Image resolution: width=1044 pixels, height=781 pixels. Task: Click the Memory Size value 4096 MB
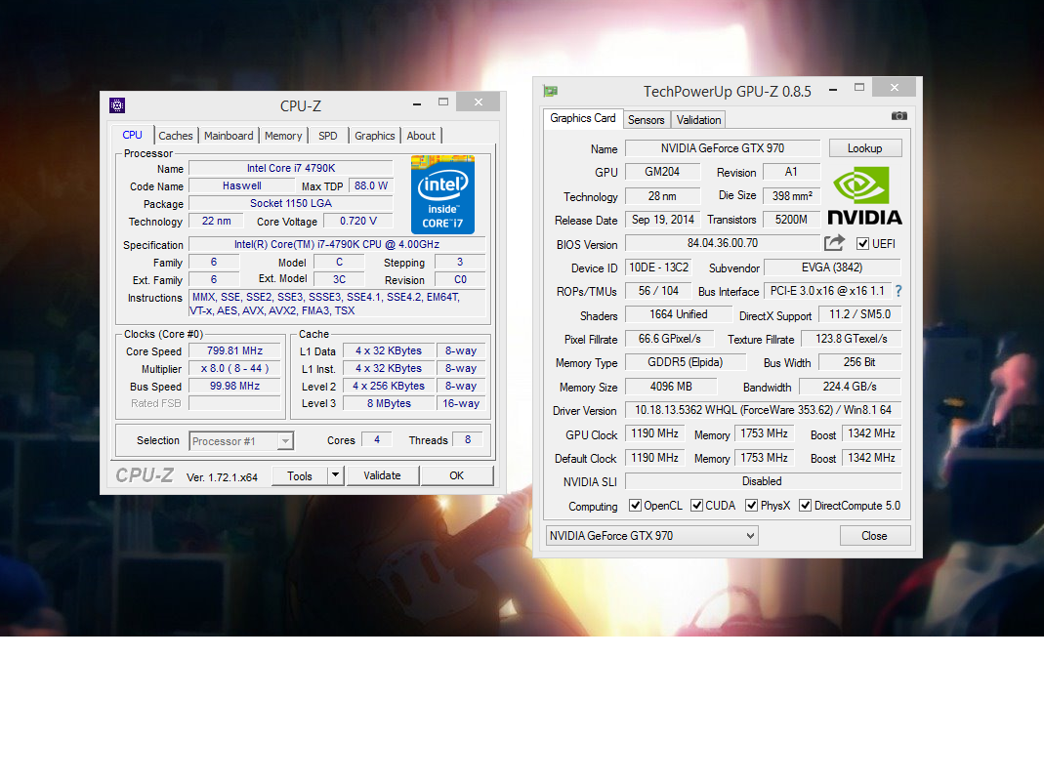(671, 387)
